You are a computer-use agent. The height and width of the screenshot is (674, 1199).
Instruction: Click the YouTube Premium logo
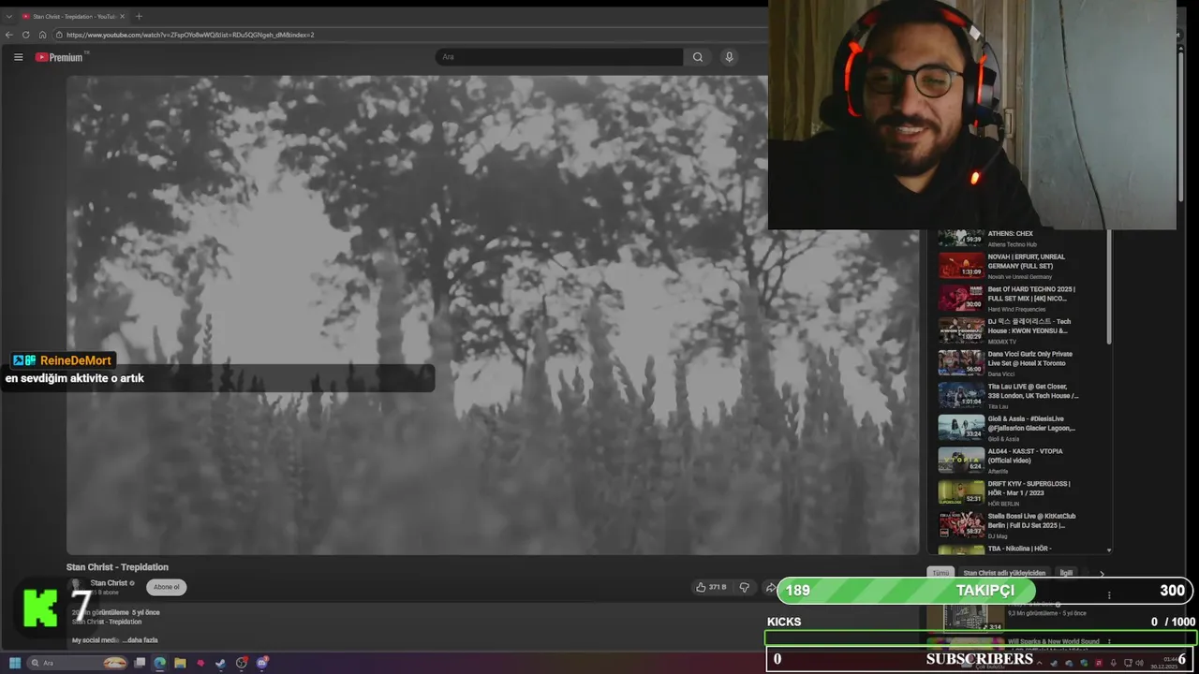coord(60,57)
